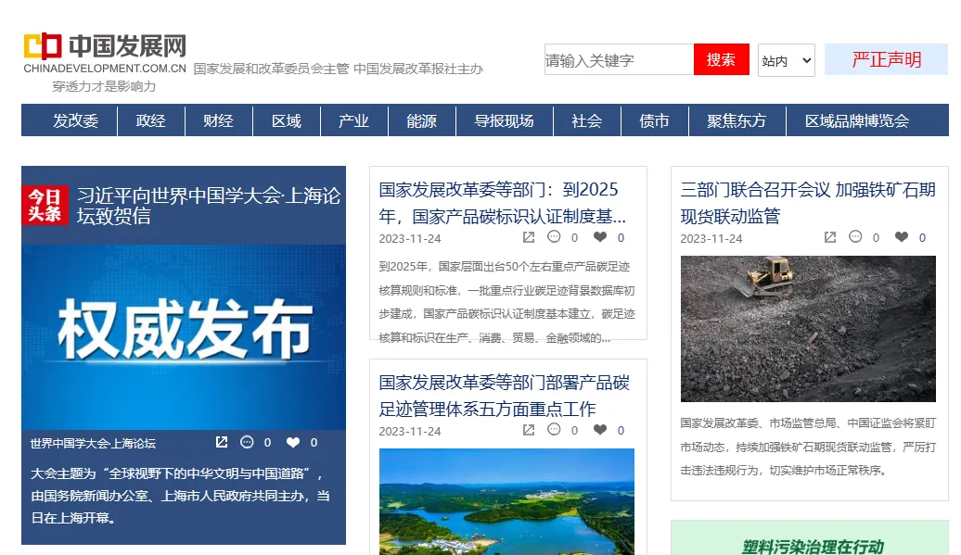Viewport: 961px width, 555px height.
Task: Open the 发改委 navigation menu item
Action: (x=75, y=120)
